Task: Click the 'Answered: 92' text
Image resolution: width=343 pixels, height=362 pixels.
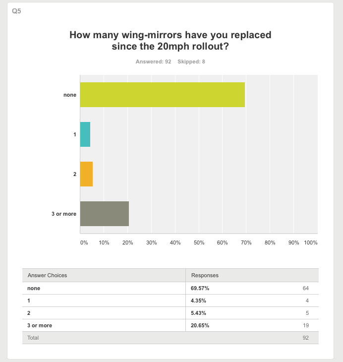Action: [x=153, y=61]
